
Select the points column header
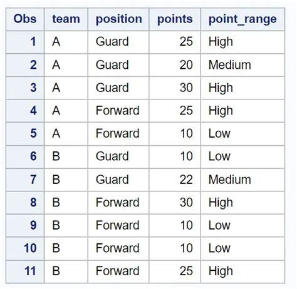pos(175,19)
